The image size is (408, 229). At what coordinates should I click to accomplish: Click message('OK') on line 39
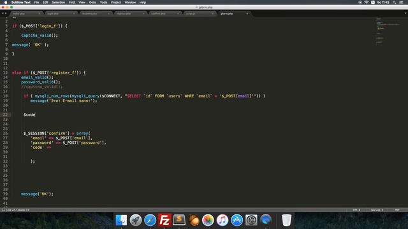[x=37, y=194]
